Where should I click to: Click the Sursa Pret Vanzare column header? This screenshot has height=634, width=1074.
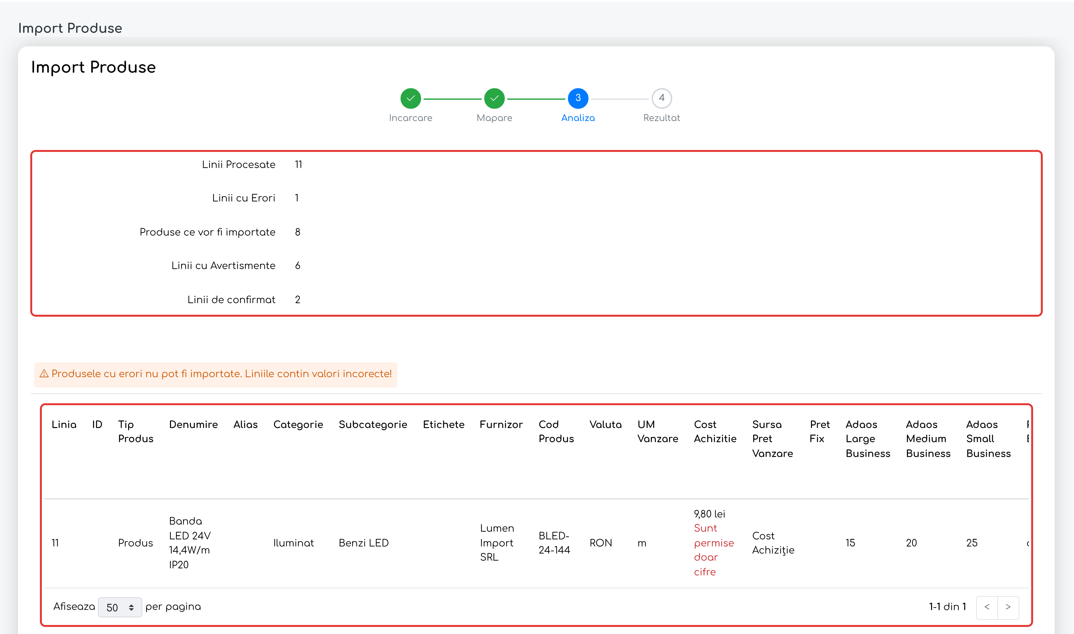[x=772, y=439]
